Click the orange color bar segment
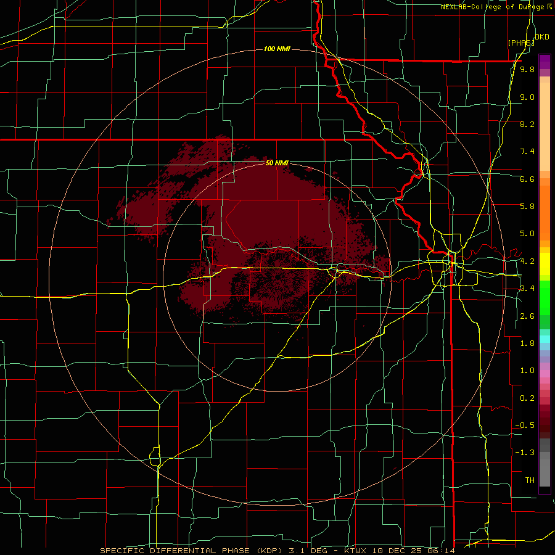Image resolution: width=555 pixels, height=555 pixels. click(x=545, y=213)
